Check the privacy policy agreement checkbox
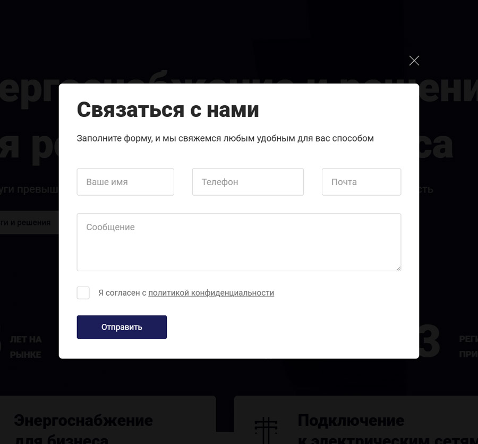Image resolution: width=478 pixels, height=444 pixels. point(83,293)
